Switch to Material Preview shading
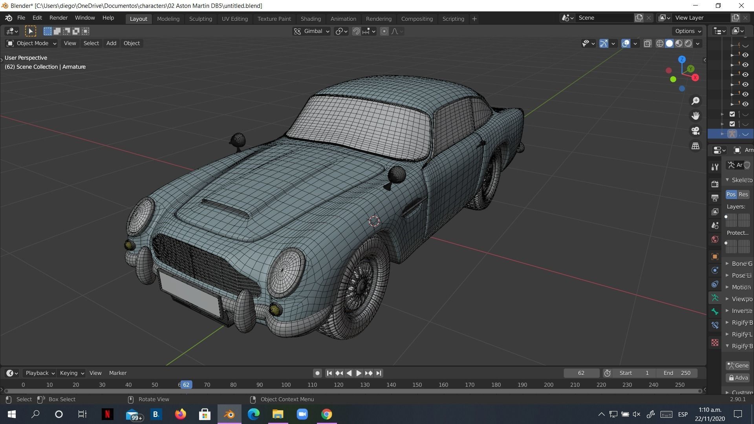 pyautogui.click(x=679, y=44)
